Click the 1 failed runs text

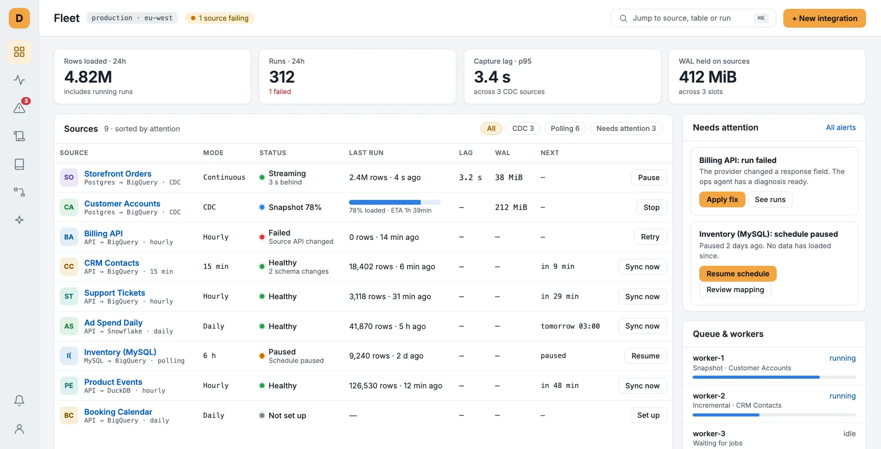pos(280,91)
